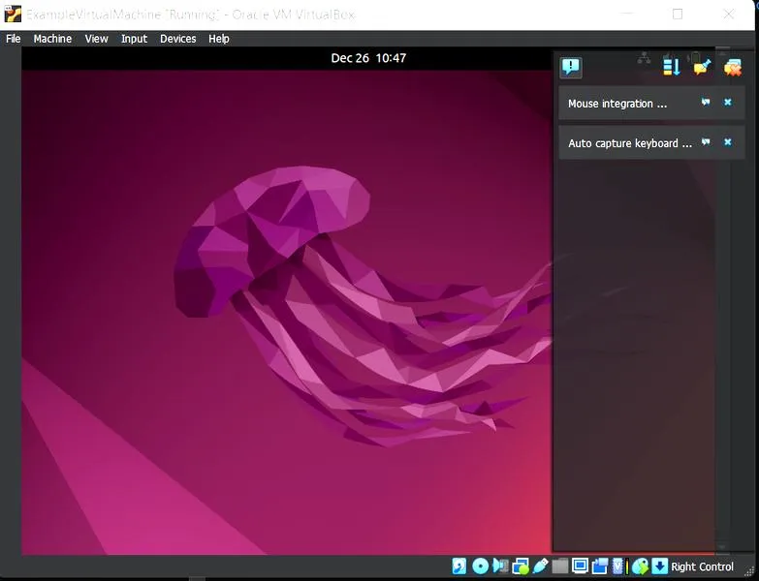Click the broom icon to clear finished notifications
Image resolution: width=759 pixels, height=581 pixels.
tap(703, 67)
